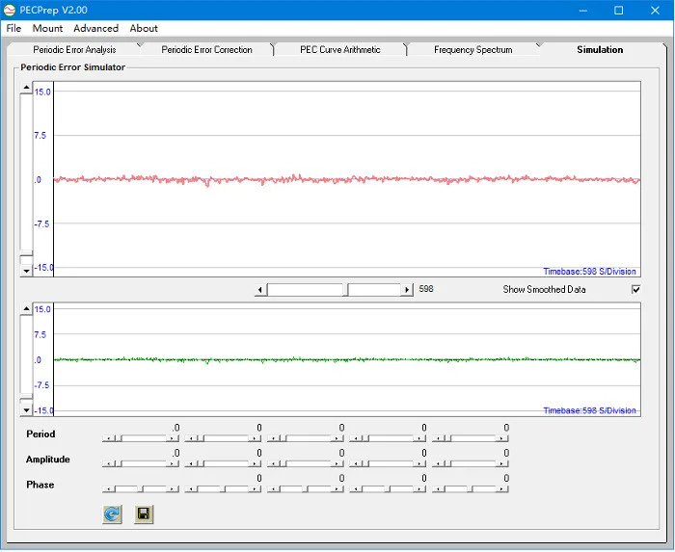Viewport: 675px width, 552px height.
Task: Click the PECPrep app icon in title bar
Action: tap(10, 10)
